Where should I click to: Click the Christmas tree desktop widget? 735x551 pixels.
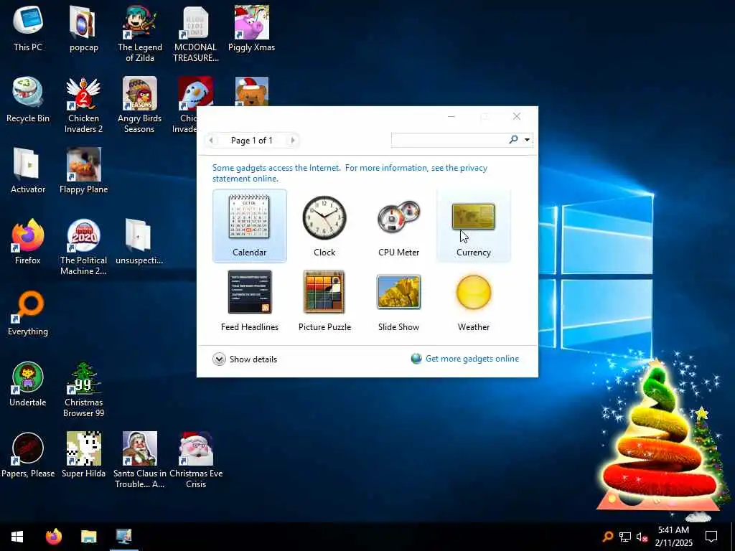point(660,435)
